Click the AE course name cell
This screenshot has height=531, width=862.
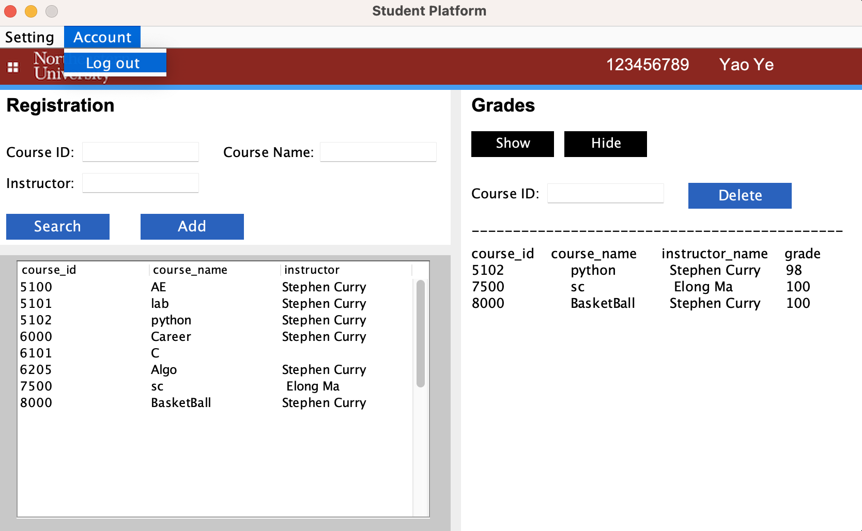coord(159,287)
